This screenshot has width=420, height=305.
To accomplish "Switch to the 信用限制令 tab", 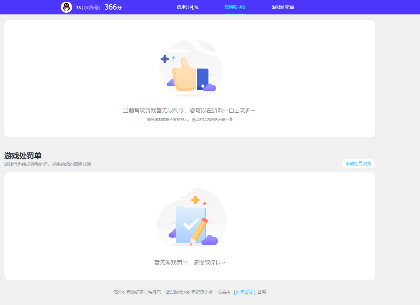I will (x=235, y=7).
